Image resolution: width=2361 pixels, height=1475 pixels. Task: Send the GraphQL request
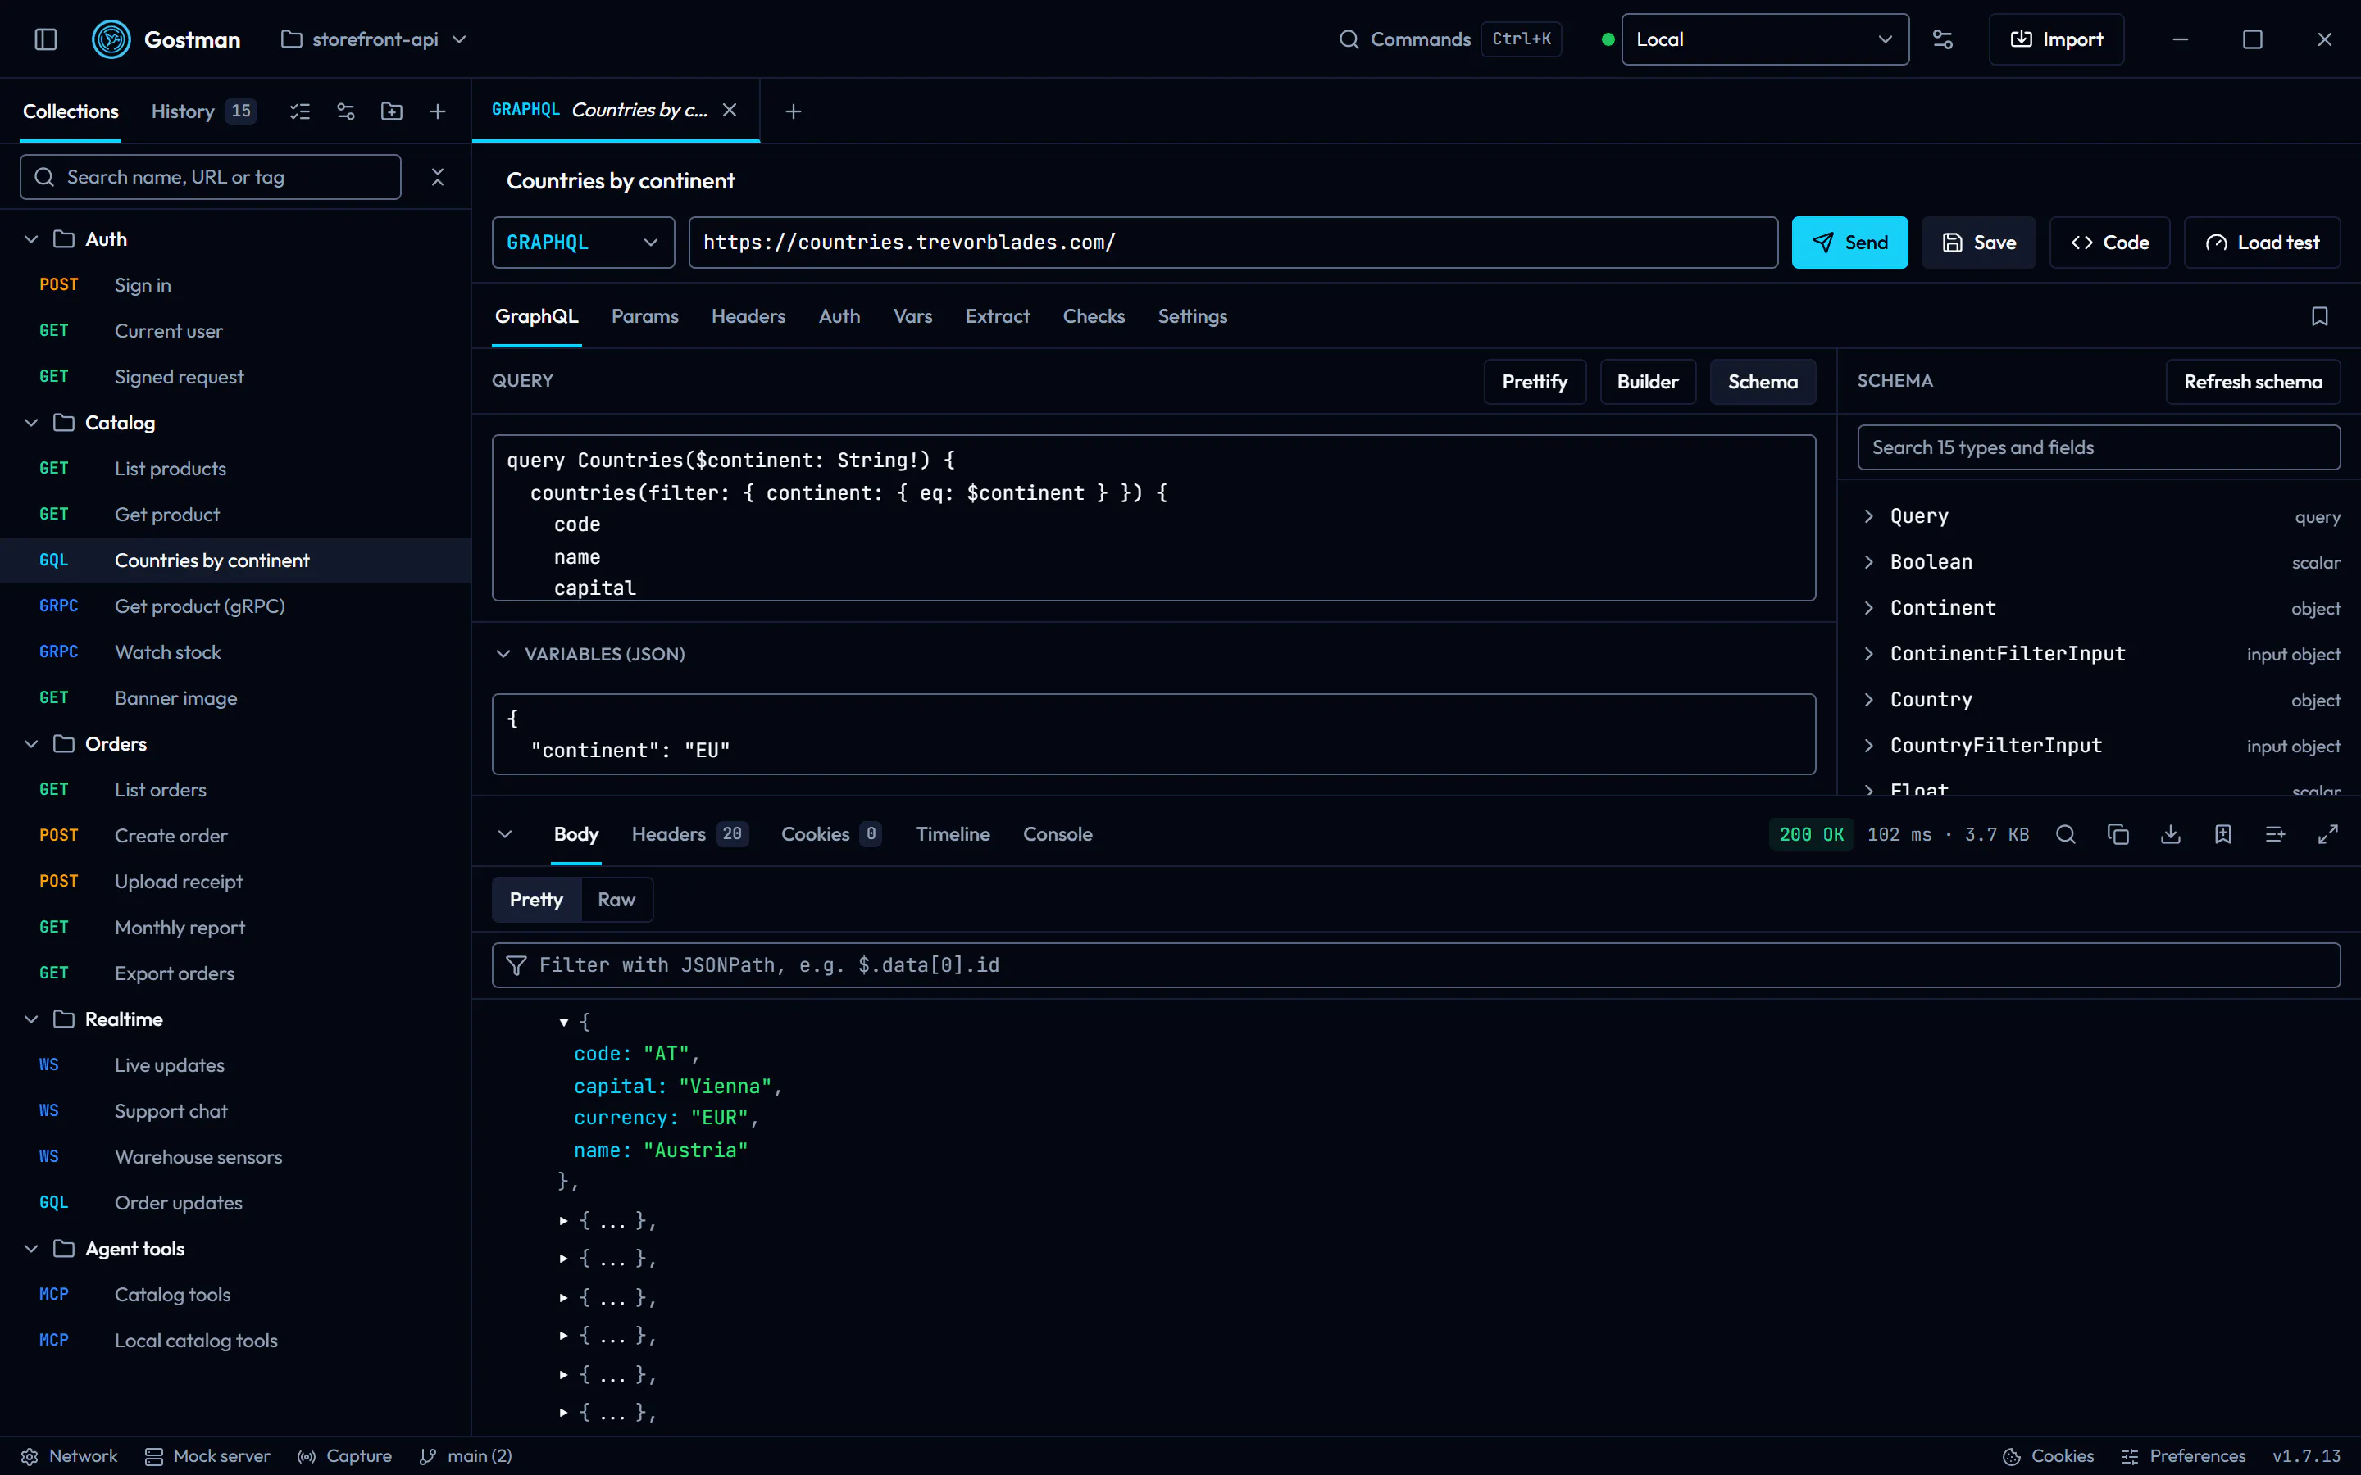1849,242
